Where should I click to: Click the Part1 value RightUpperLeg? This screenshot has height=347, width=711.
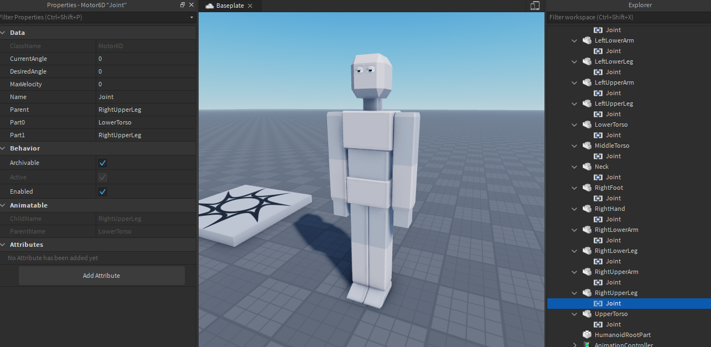coord(146,135)
